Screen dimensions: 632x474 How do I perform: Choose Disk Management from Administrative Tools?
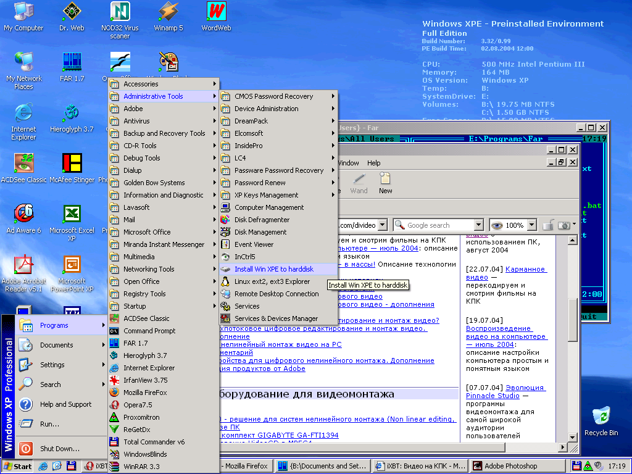(x=260, y=232)
